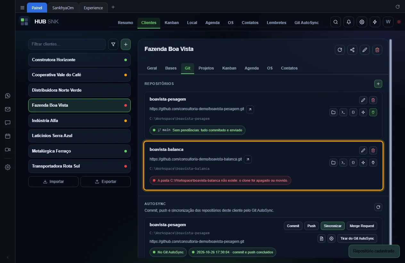
Task: Select the Indústria Alfa client
Action: [x=79, y=120]
